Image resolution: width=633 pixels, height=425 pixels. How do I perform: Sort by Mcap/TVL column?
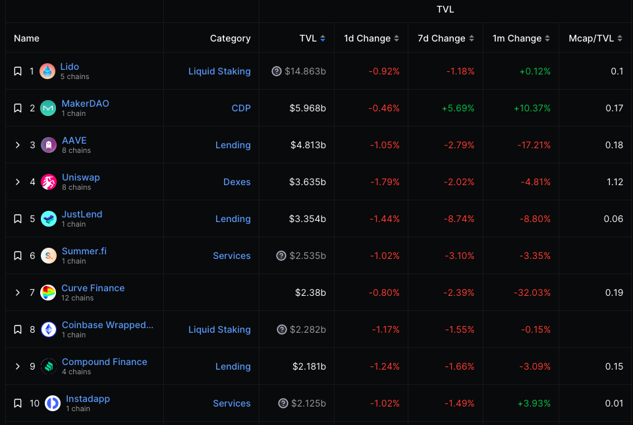(x=595, y=38)
